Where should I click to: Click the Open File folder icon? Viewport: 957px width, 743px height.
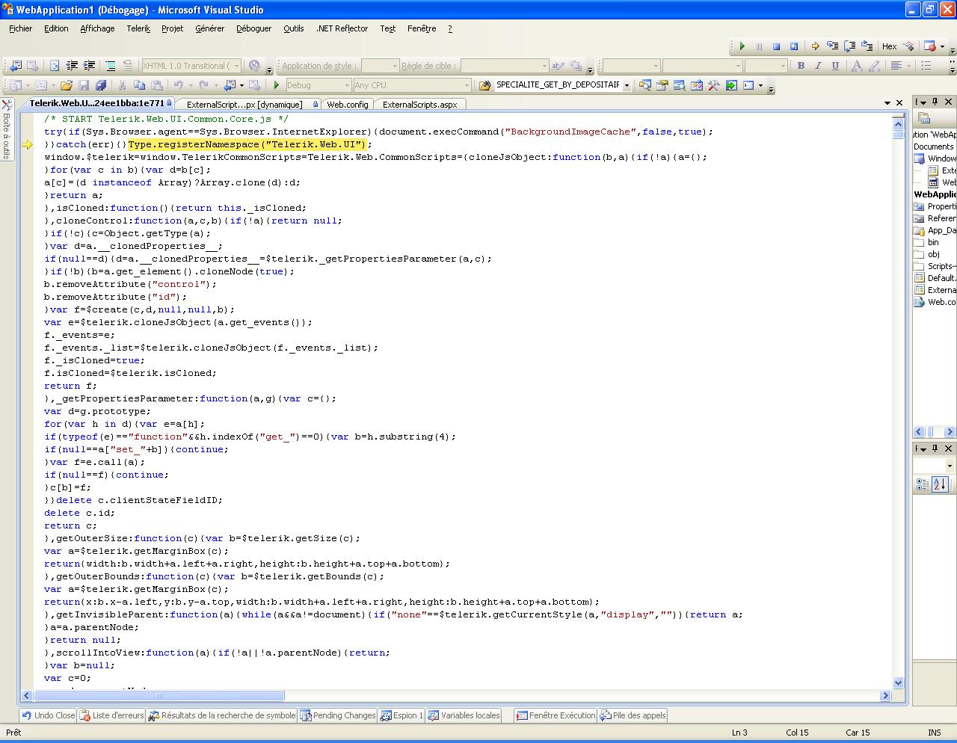click(x=67, y=85)
